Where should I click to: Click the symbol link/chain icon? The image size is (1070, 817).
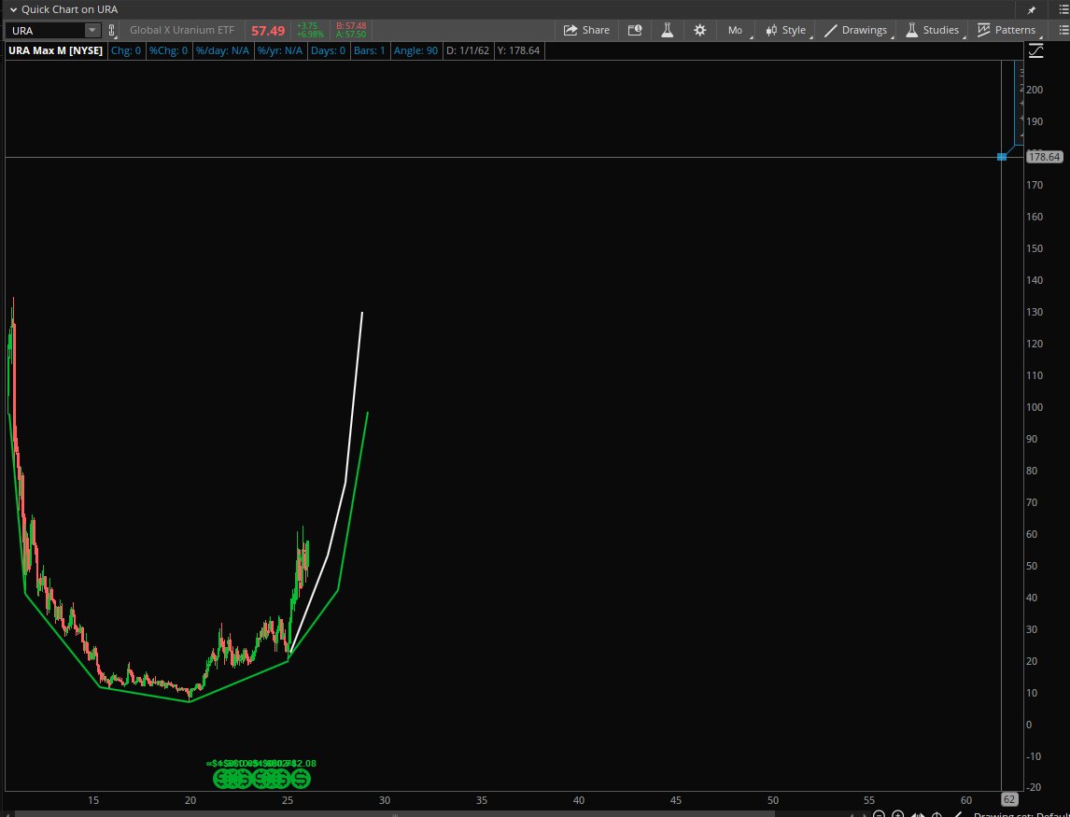click(111, 30)
